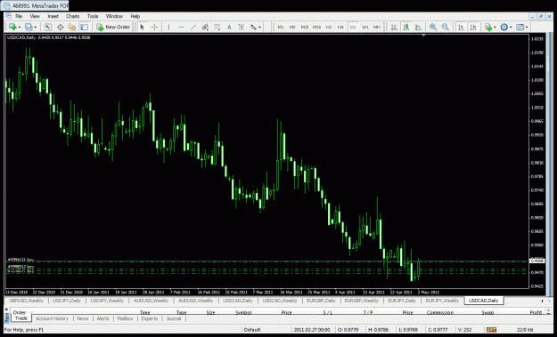This screenshot has height=337, width=557.
Task: Switch to the USDCAD,Weekly chart tab
Action: [280, 301]
